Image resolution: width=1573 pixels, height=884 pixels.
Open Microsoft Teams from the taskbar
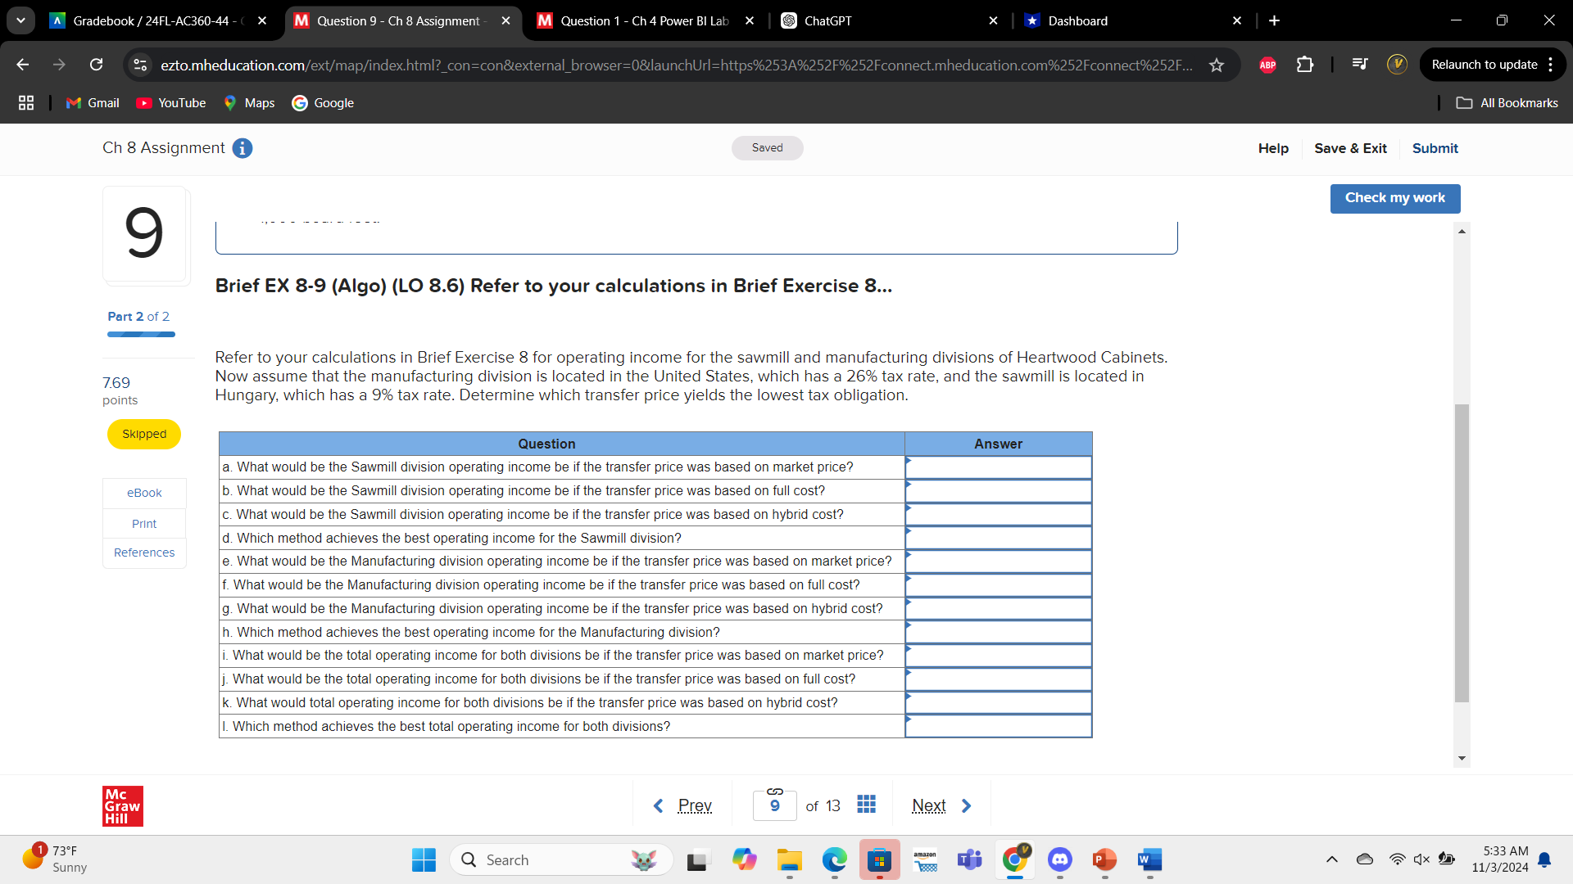tap(969, 860)
